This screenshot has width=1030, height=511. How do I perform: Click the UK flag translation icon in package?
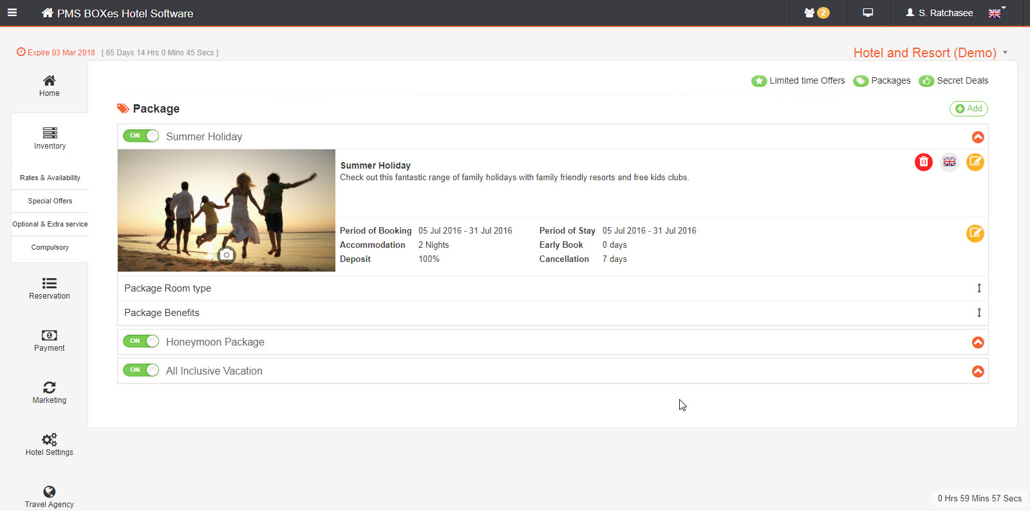coord(949,162)
